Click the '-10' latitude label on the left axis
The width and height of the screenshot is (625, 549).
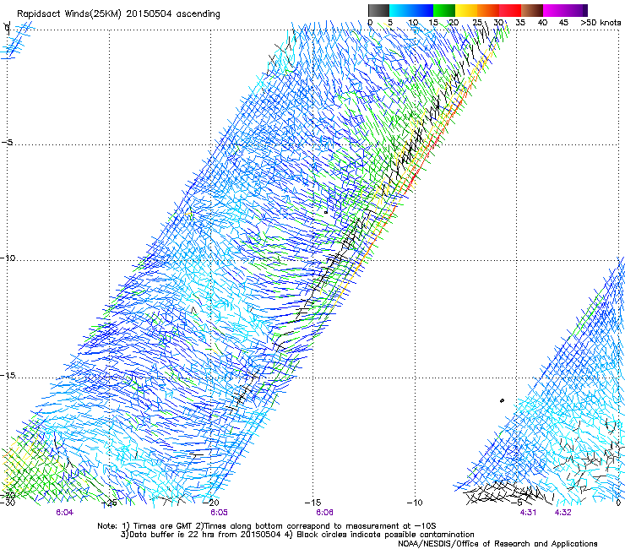point(8,258)
